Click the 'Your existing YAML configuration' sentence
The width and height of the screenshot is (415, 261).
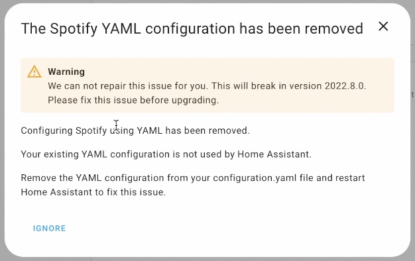166,154
